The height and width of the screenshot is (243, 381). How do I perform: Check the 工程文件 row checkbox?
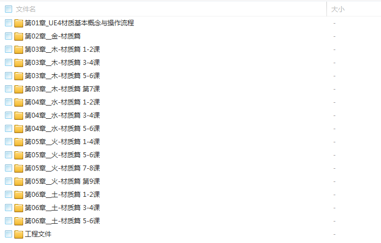tap(8, 234)
